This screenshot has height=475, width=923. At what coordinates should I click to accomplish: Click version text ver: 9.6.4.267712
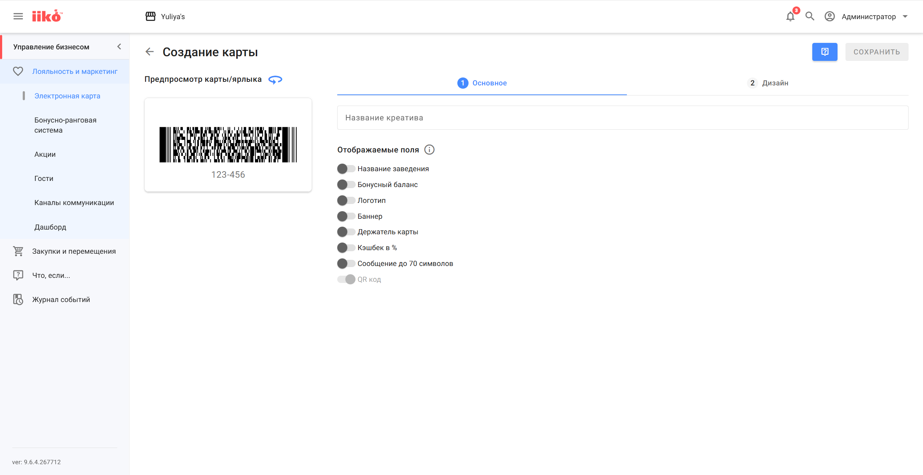36,462
